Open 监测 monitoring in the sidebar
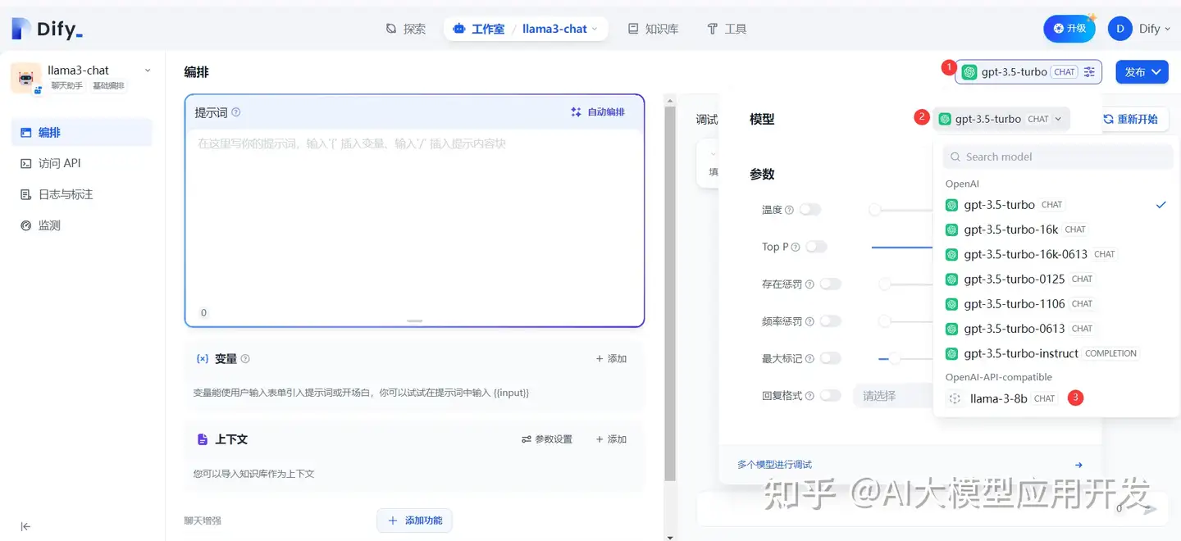 (82, 225)
